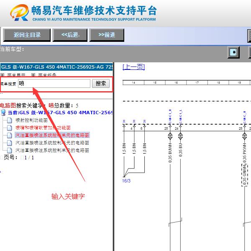The width and height of the screenshot is (251, 251).
Task: Click ruler column cell 18
Action: click(218, 82)
